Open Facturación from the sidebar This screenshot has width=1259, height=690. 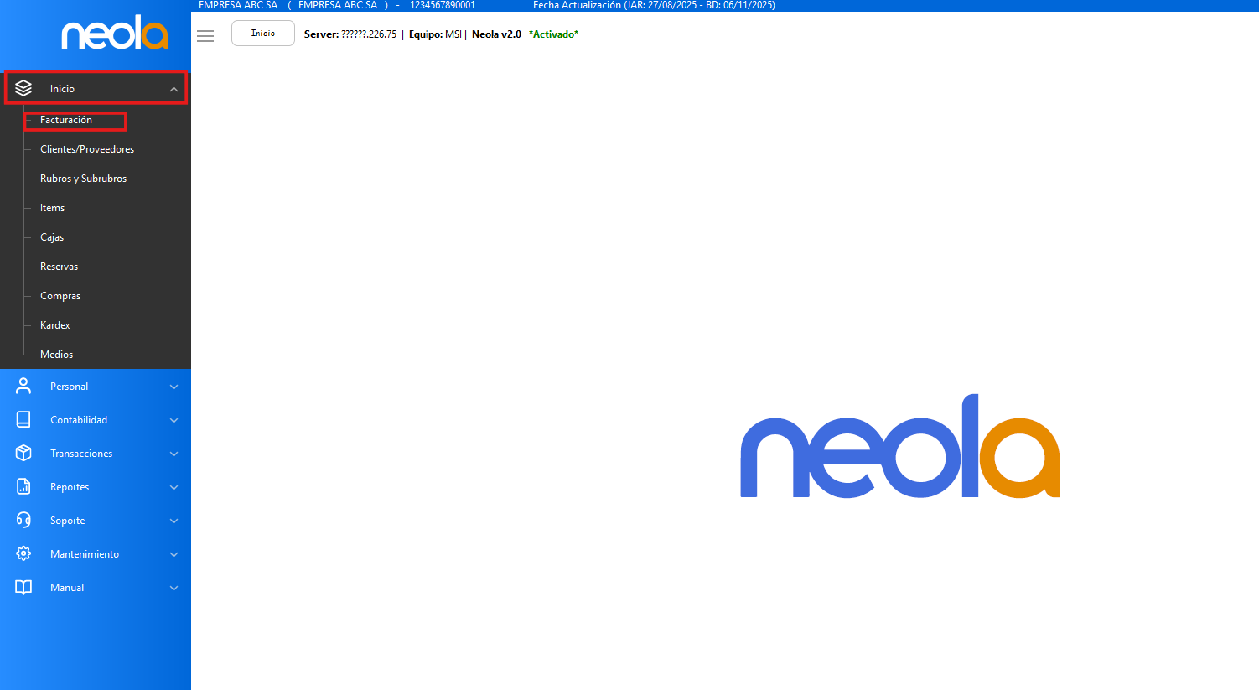(66, 120)
